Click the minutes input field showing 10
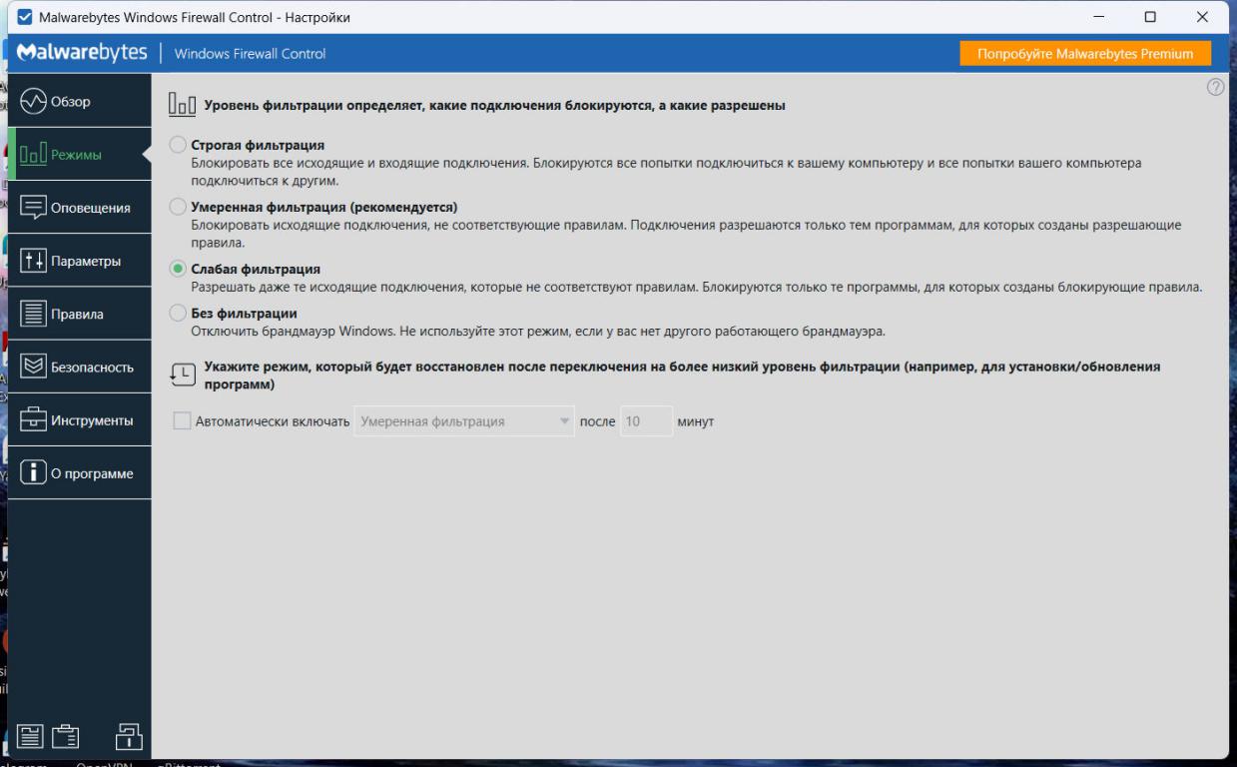Screen dimensions: 1237x767 coord(645,421)
